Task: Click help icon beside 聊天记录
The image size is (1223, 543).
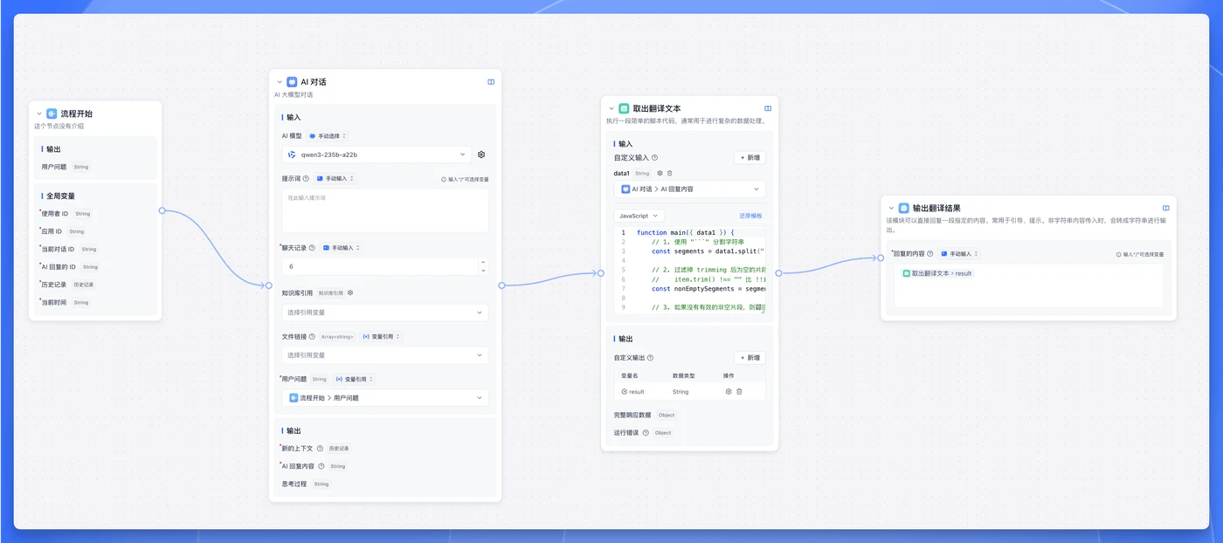Action: [314, 248]
